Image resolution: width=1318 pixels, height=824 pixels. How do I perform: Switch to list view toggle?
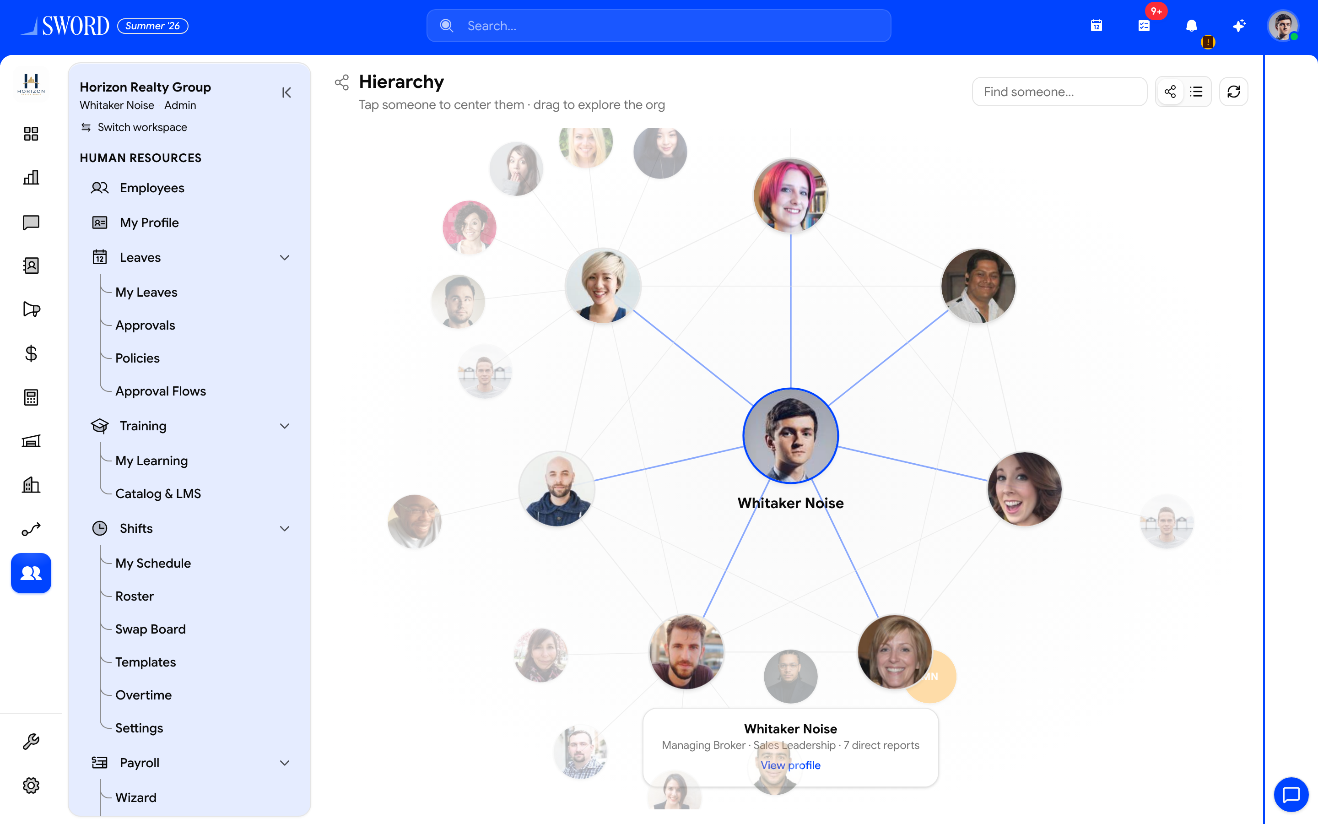1196,92
